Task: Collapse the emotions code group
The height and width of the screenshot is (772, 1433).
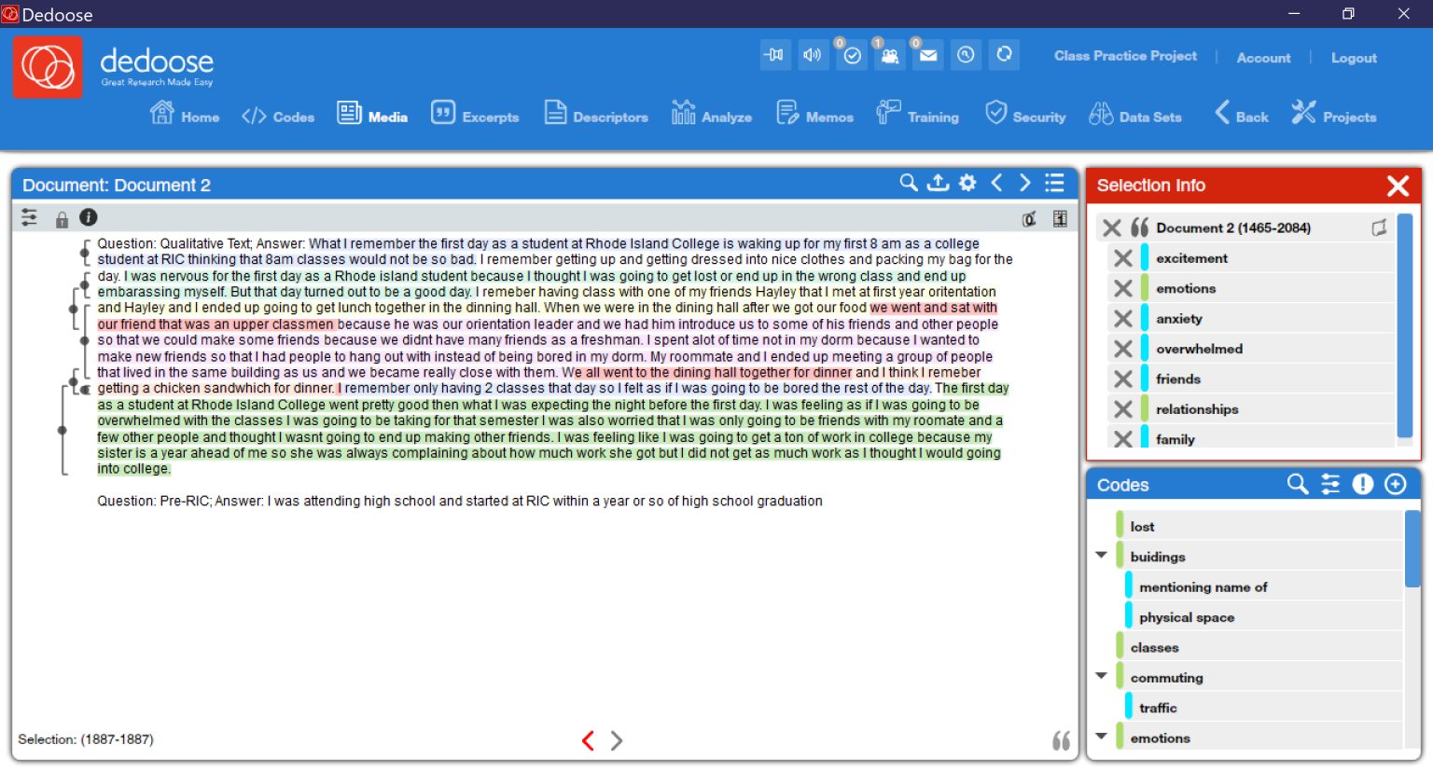Action: [1101, 736]
